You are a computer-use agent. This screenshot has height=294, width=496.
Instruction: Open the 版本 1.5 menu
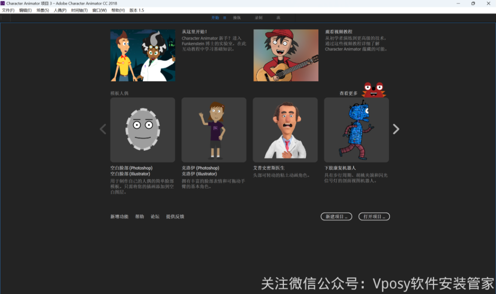[137, 11]
